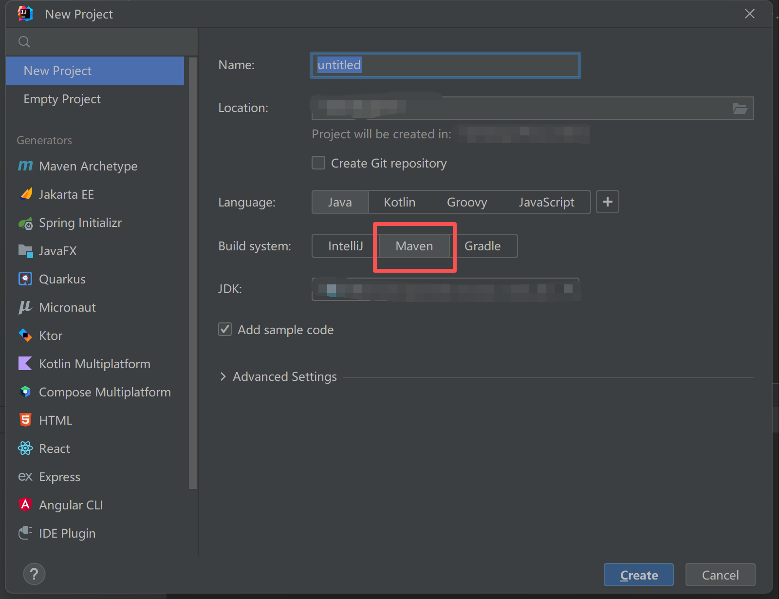Viewport: 779px width, 599px height.
Task: Click the React generator label
Action: tap(55, 449)
